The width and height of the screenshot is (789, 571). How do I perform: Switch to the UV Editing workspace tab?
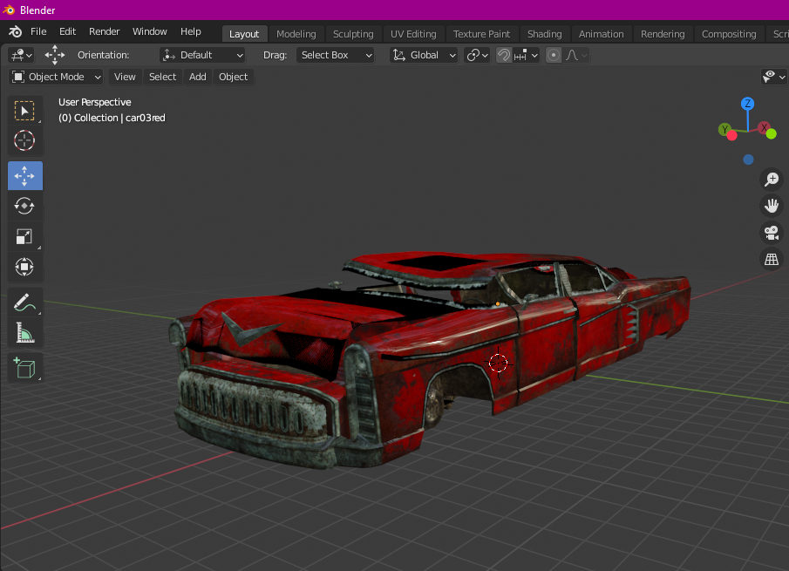point(412,34)
